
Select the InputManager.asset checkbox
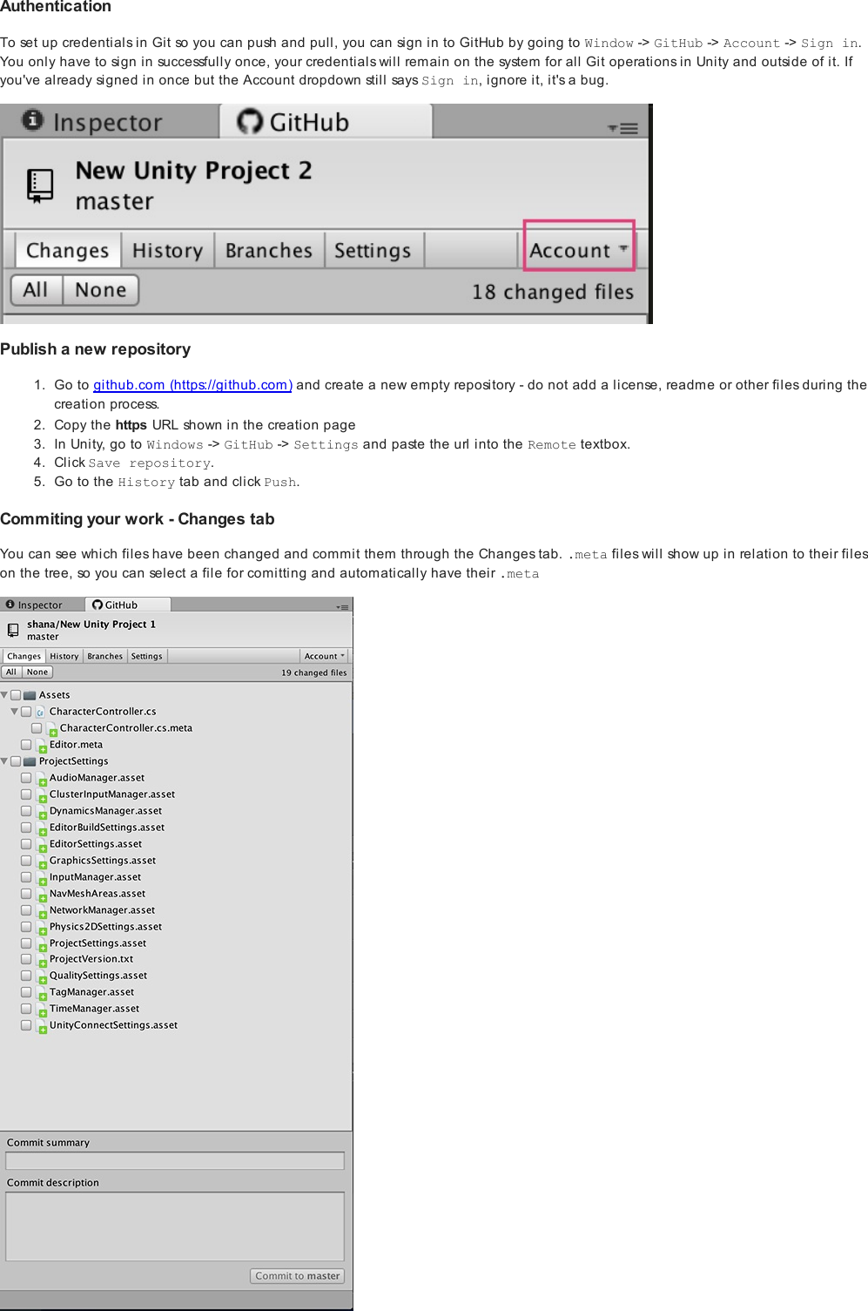coord(26,877)
